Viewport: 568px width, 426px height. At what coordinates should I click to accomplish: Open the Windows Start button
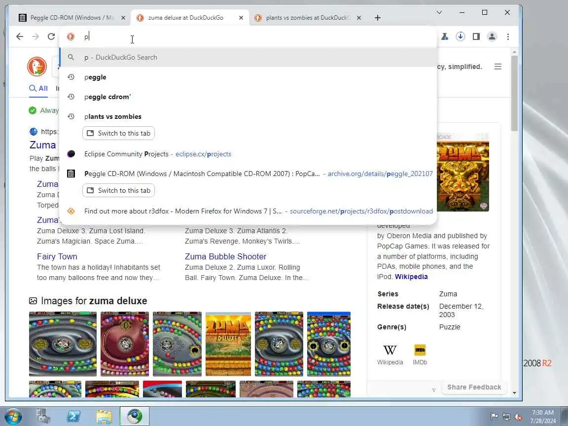(x=13, y=417)
